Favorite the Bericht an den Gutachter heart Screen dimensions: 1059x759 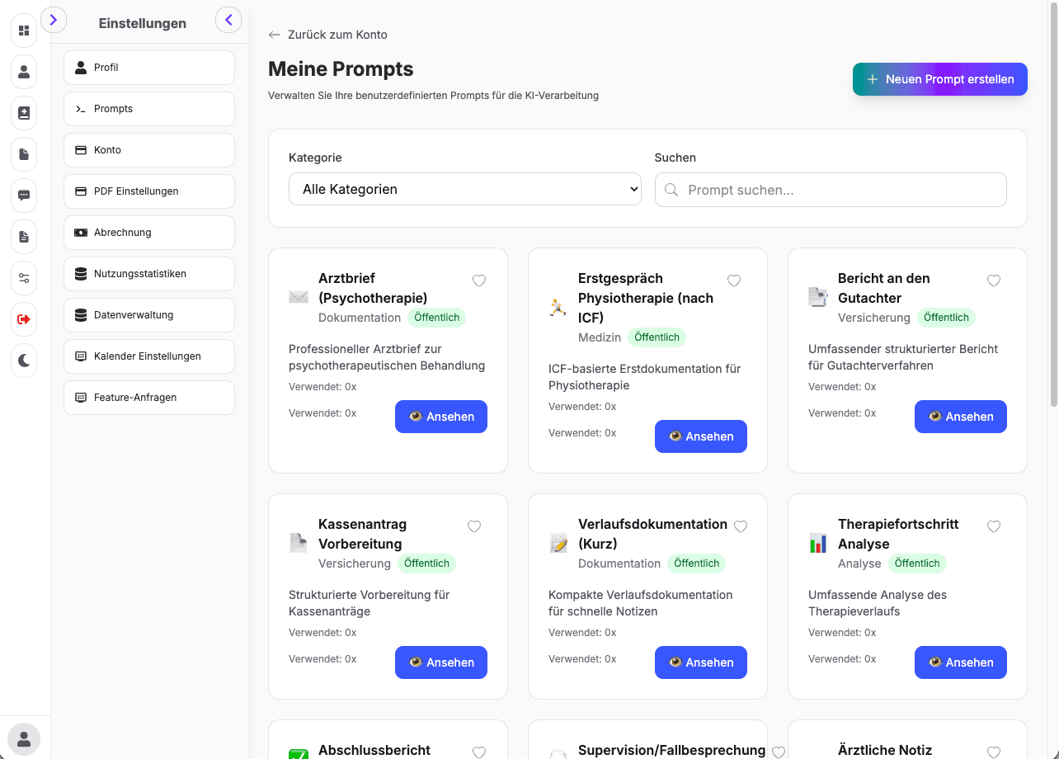[994, 281]
